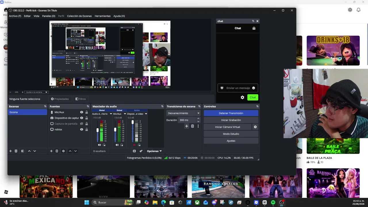Open Paneles (D) menu
Image resolution: width=368 pixels, height=207 pixels.
[49, 16]
